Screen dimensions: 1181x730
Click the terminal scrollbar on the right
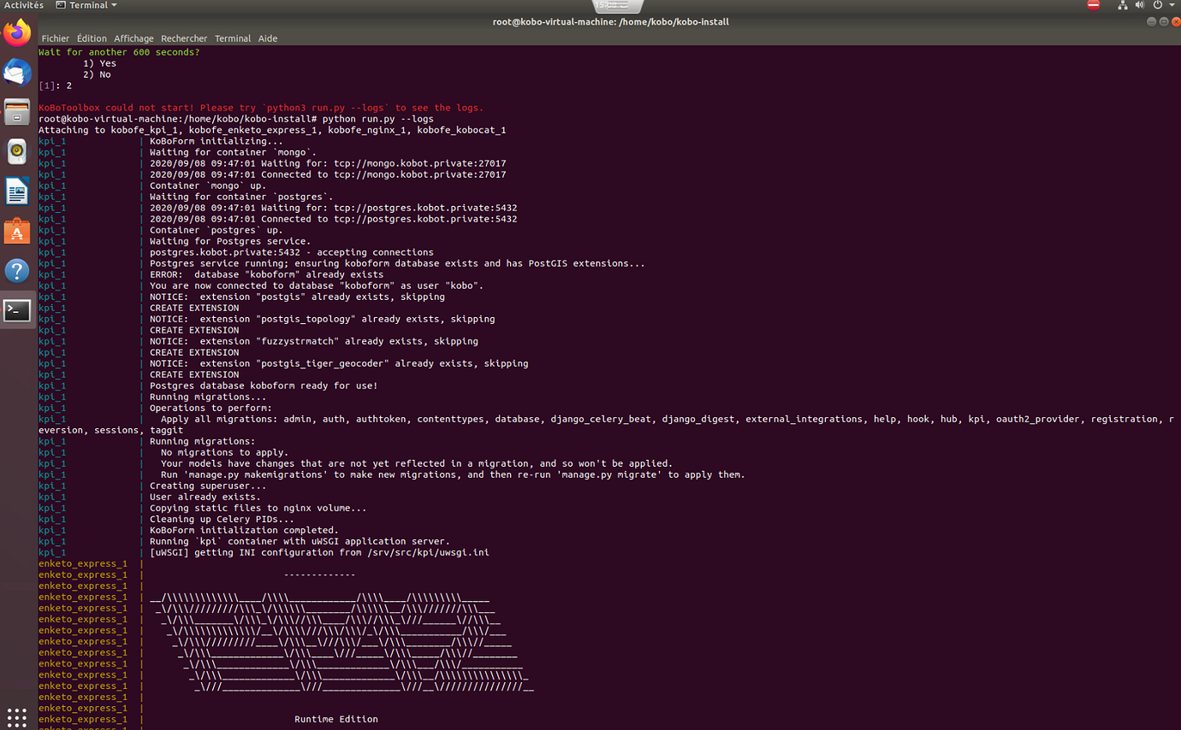click(x=1176, y=342)
